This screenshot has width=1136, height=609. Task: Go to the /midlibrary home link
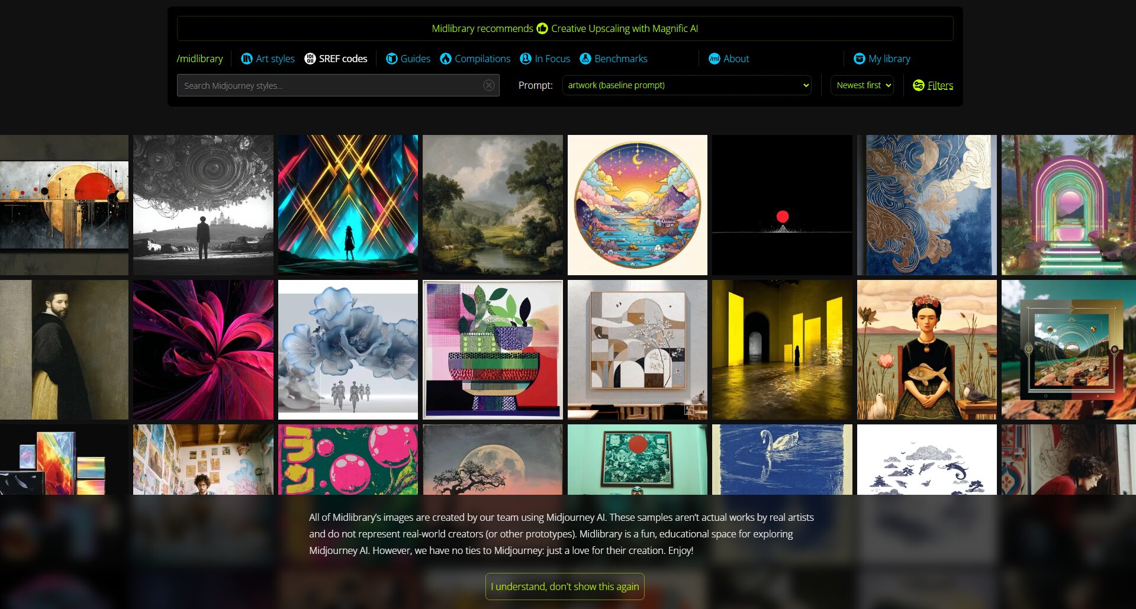199,59
